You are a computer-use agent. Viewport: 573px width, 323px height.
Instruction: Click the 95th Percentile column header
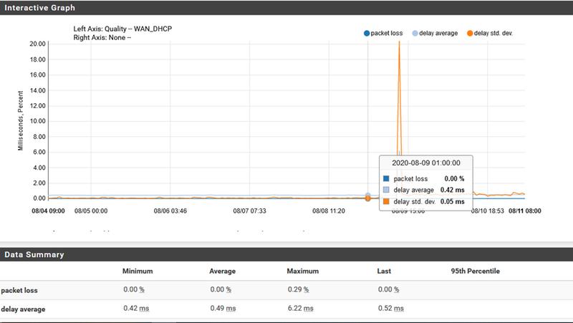click(475, 271)
